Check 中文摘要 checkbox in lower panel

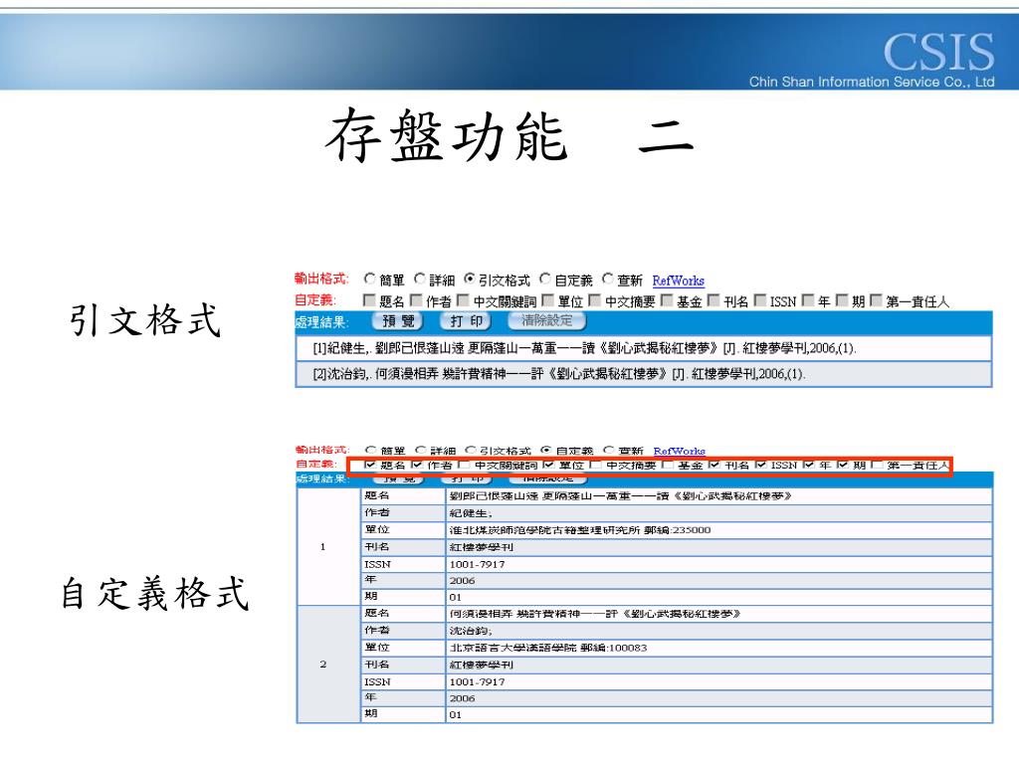[596, 465]
